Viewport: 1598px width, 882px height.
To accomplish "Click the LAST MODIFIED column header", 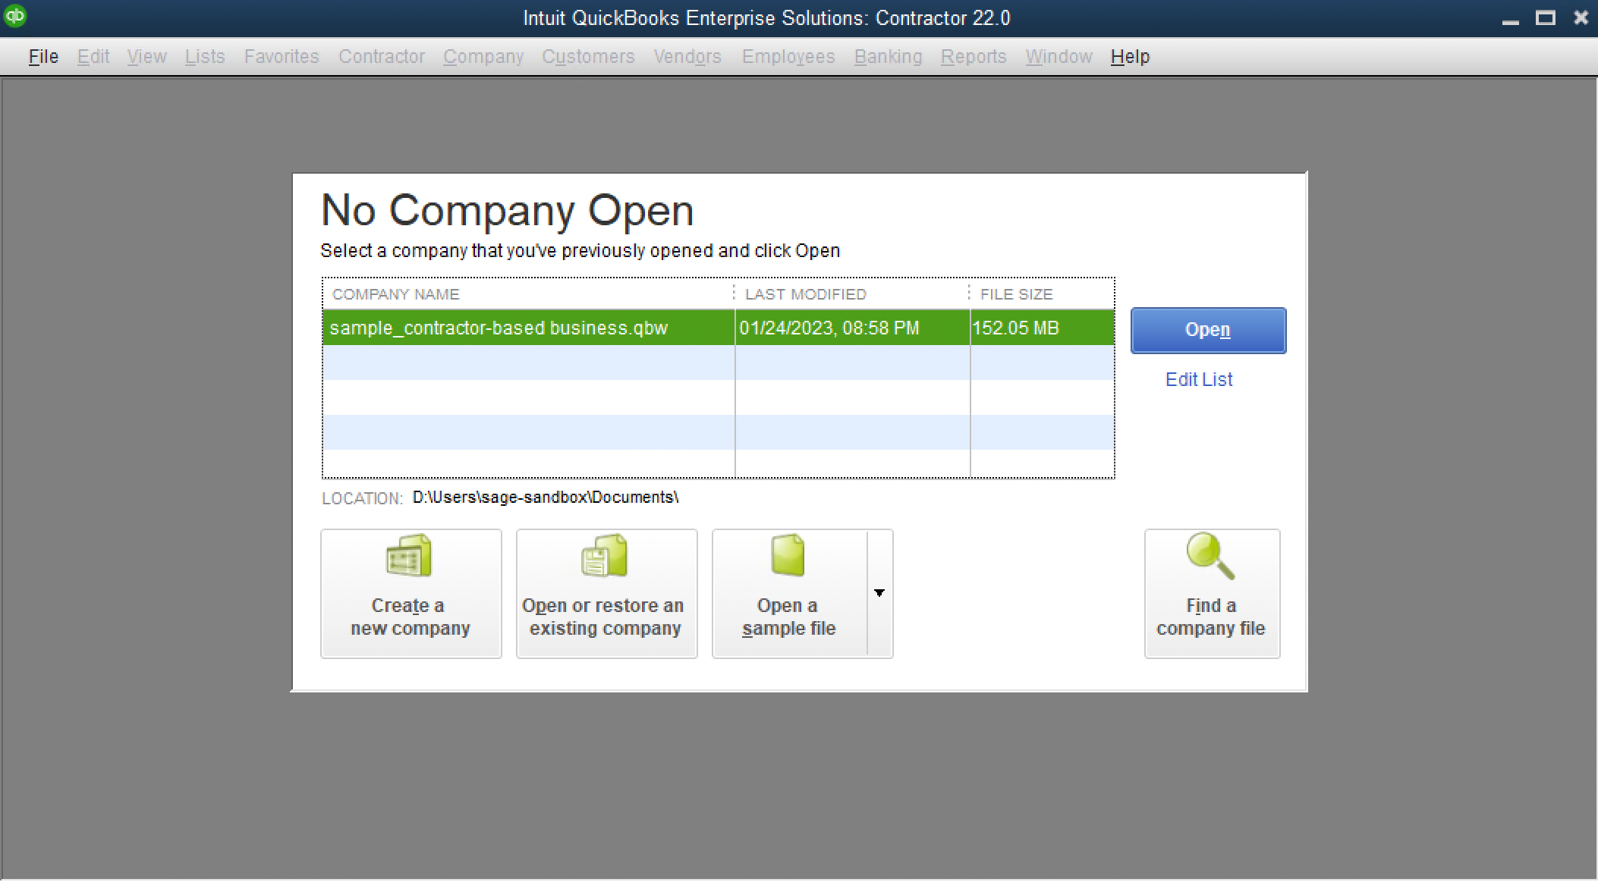I will pyautogui.click(x=805, y=294).
